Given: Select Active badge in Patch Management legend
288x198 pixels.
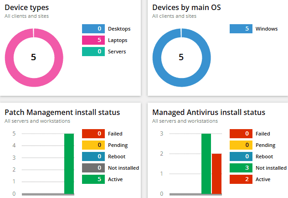Looking at the screenshot, I should click(93, 179).
